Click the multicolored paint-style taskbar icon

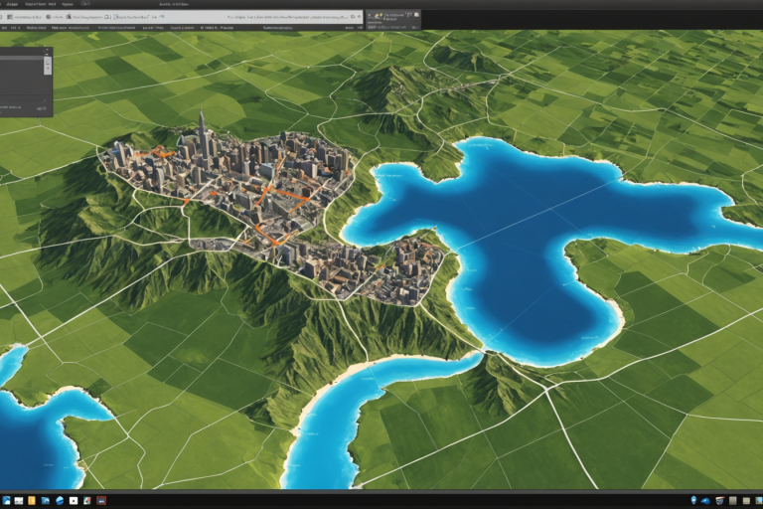[87, 500]
